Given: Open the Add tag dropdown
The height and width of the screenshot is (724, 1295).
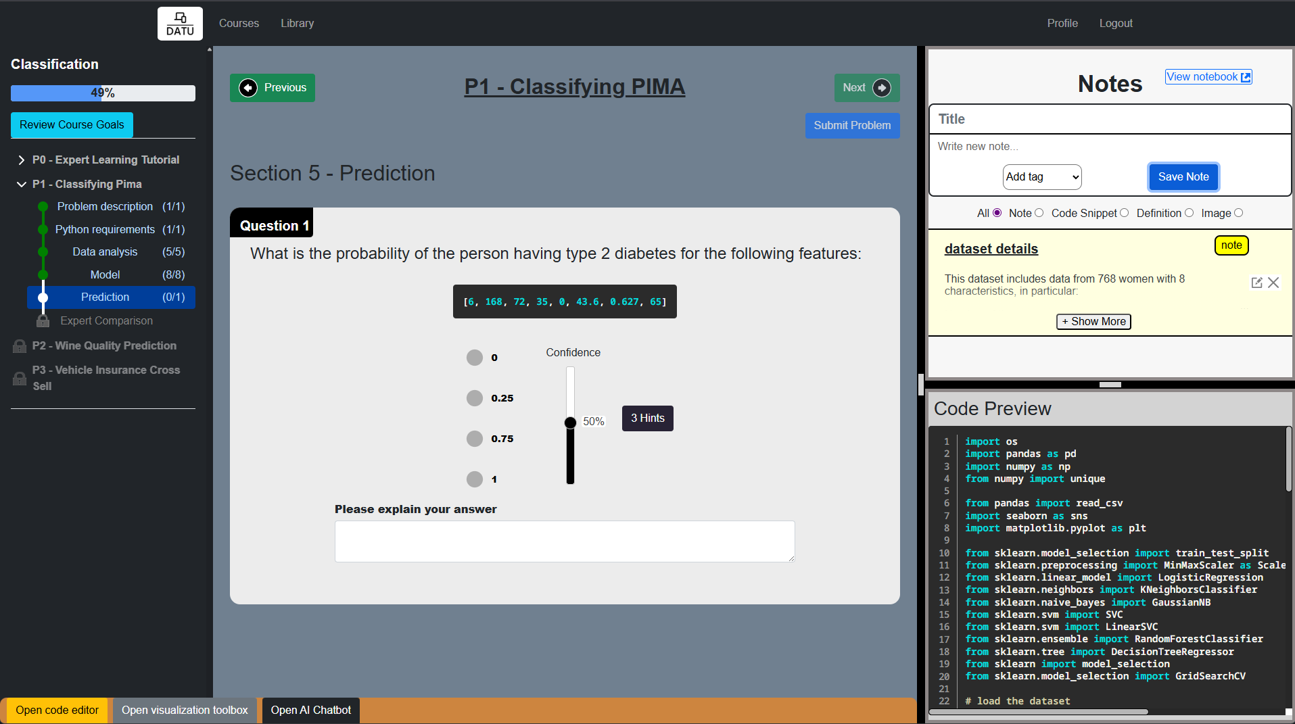Looking at the screenshot, I should click(1041, 176).
